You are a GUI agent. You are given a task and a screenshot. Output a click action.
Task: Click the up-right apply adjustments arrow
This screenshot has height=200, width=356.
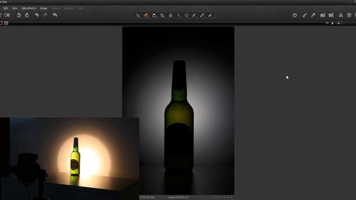pos(313,15)
